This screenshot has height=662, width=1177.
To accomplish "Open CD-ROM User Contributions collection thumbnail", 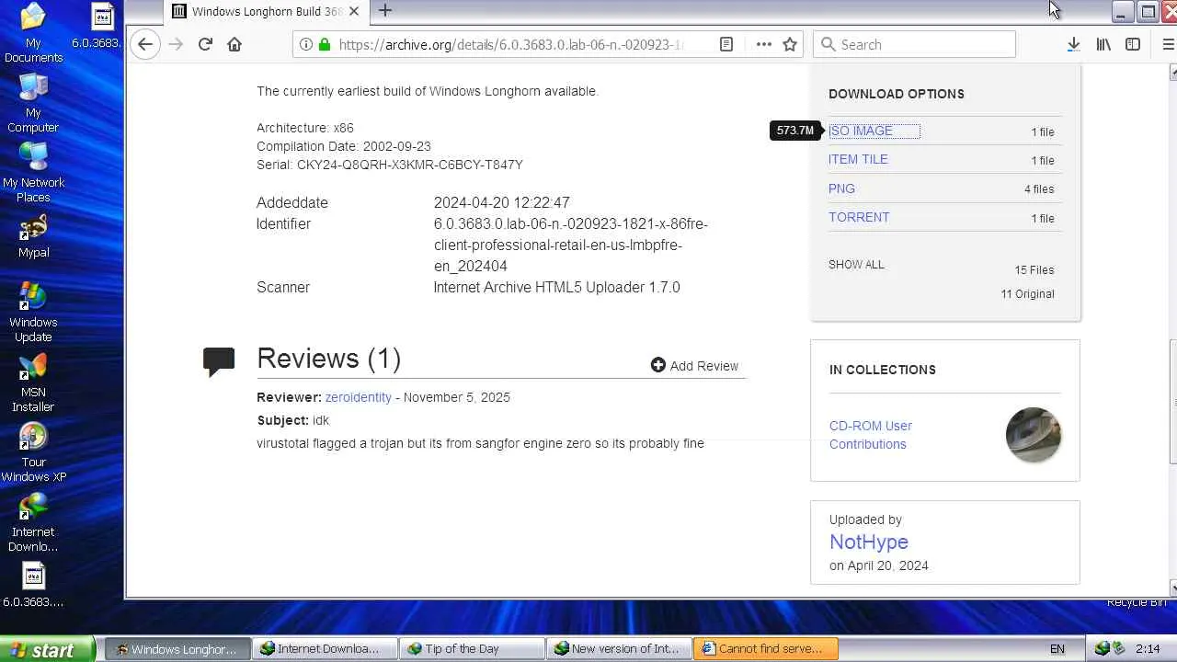I will pyautogui.click(x=1034, y=435).
